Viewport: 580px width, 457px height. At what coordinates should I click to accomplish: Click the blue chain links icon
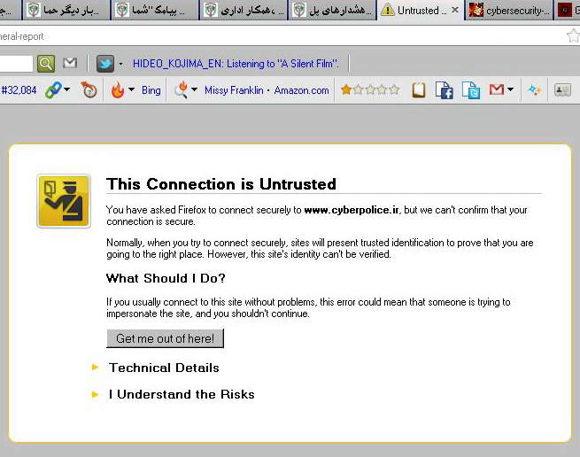[x=55, y=90]
